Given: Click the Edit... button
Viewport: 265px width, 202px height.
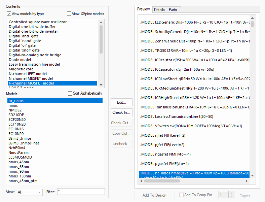Looking at the screenshot, I should pyautogui.click(x=121, y=102).
